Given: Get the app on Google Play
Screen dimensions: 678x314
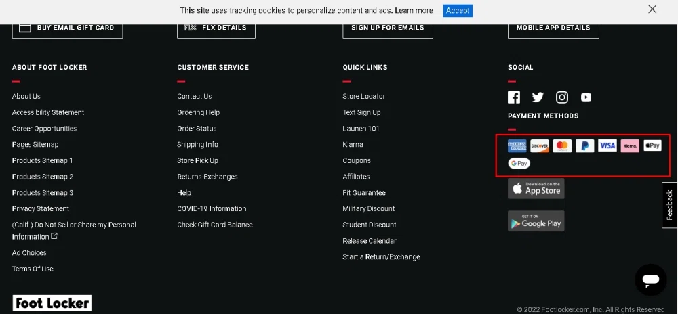Looking at the screenshot, I should 536,221.
